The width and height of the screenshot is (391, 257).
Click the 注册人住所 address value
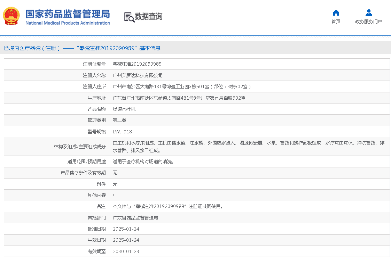(182, 86)
